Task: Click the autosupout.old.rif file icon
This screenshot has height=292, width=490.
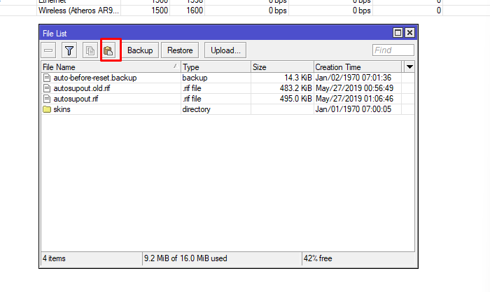Action: pos(47,88)
